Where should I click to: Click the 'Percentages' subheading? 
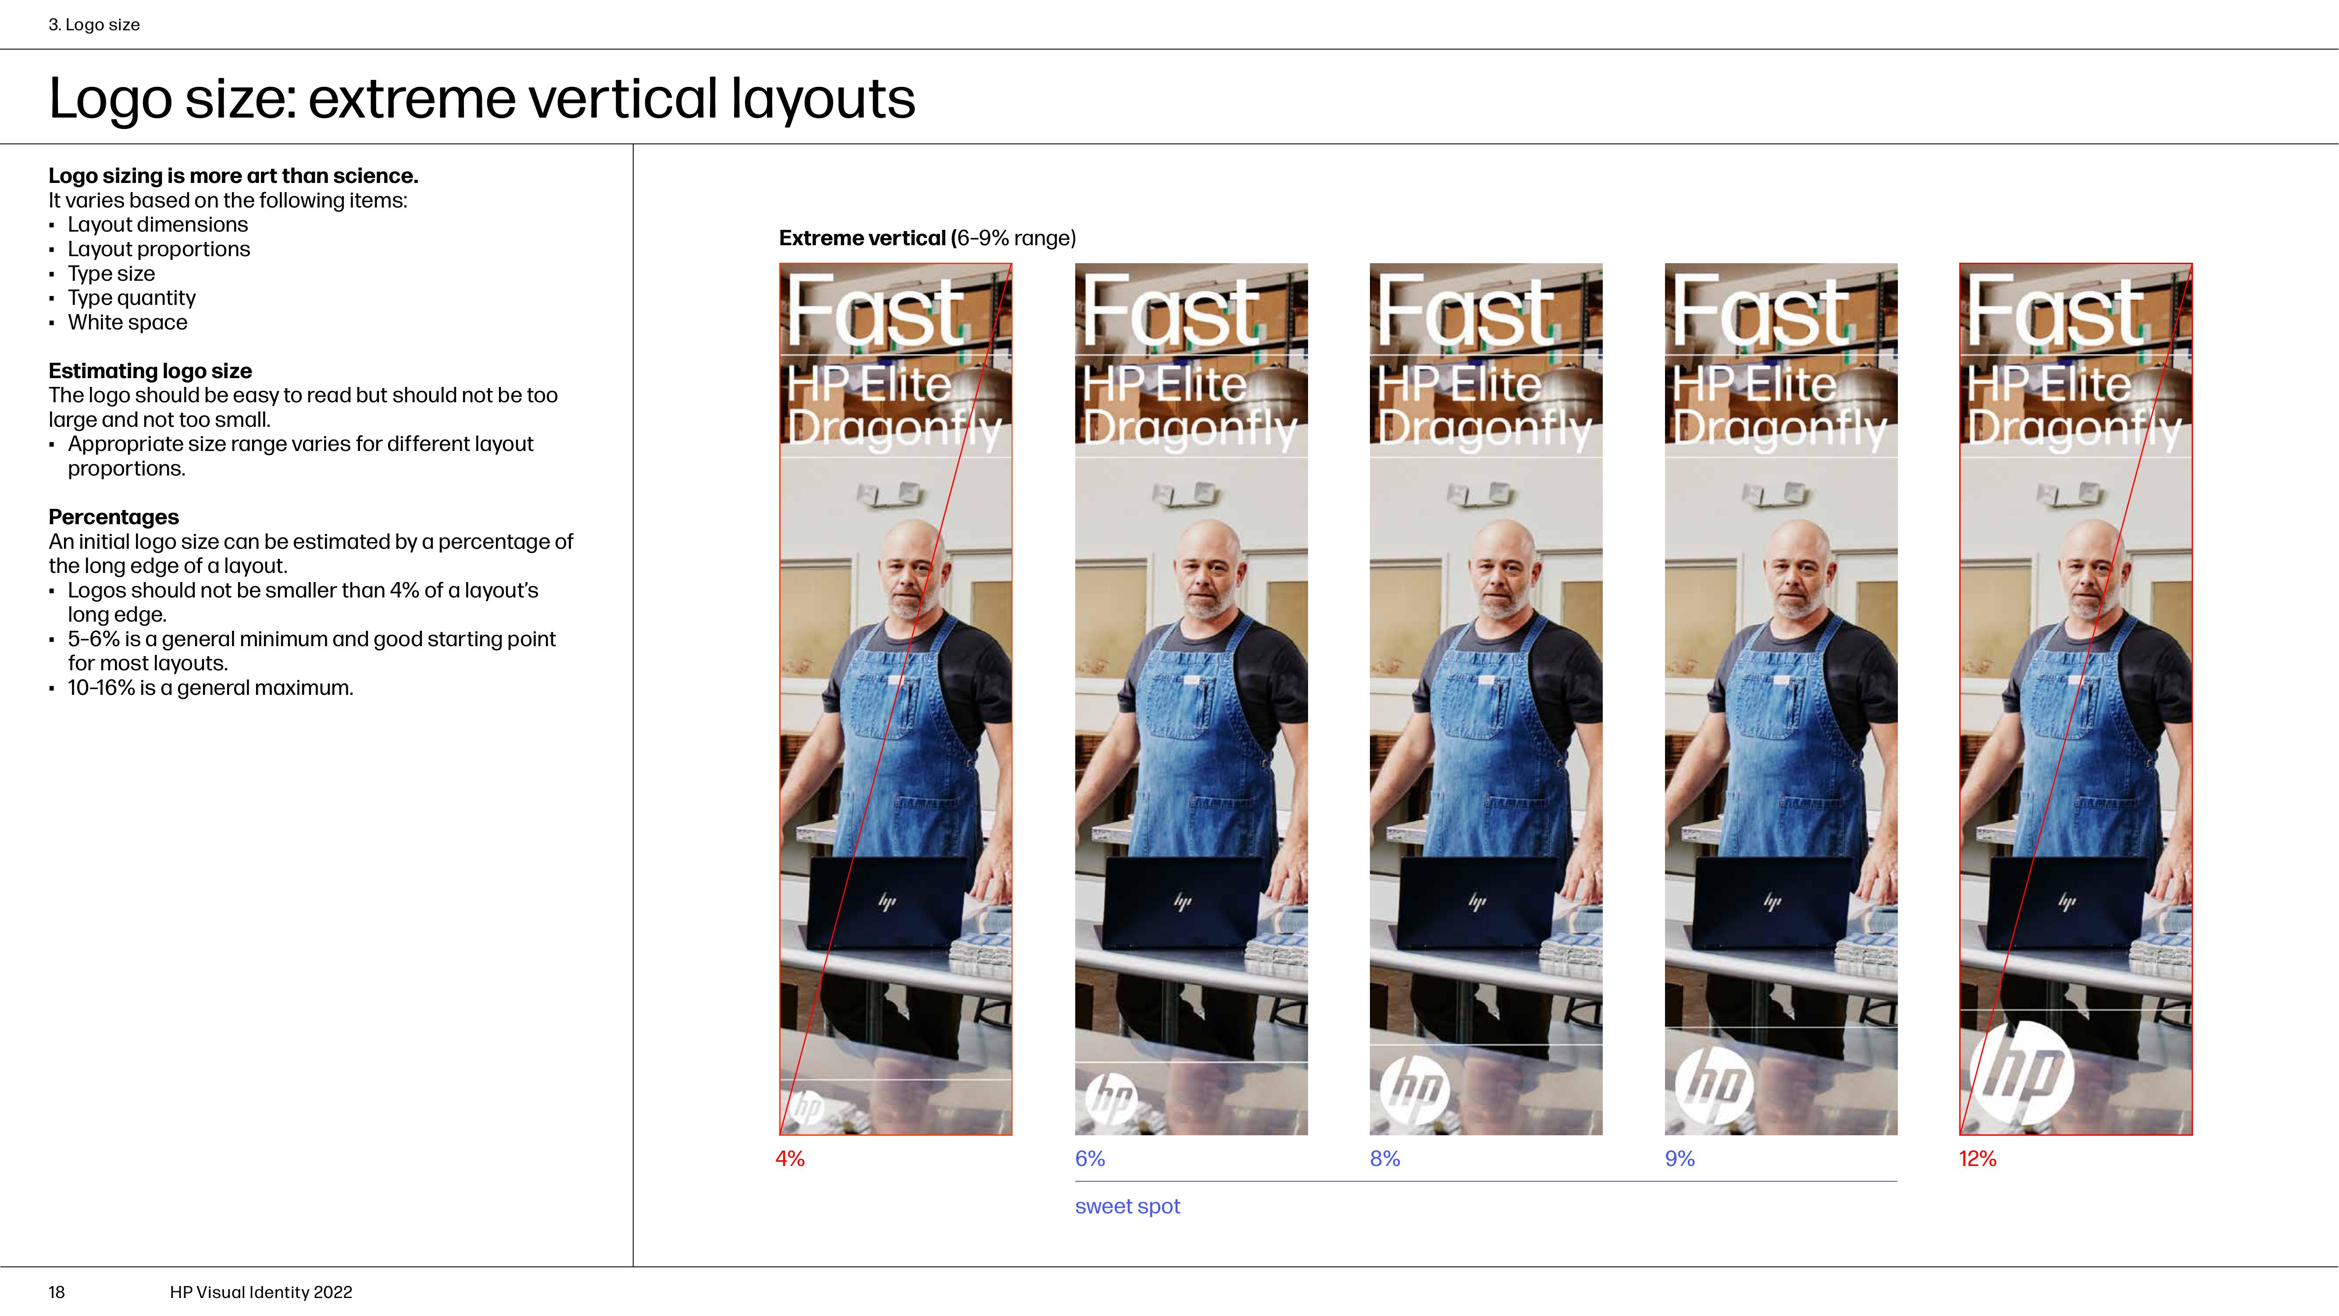(114, 517)
